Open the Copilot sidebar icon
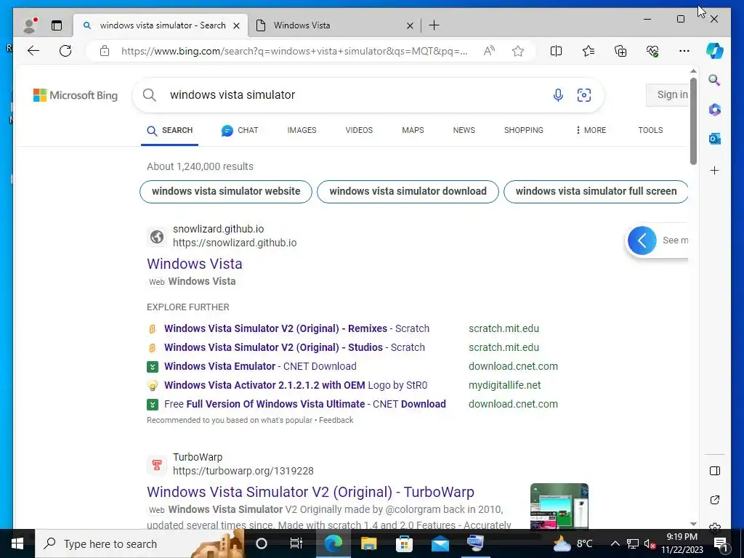This screenshot has width=744, height=558. coord(715,51)
